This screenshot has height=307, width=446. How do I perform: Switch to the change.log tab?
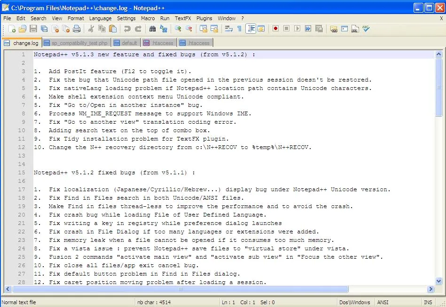22,43
